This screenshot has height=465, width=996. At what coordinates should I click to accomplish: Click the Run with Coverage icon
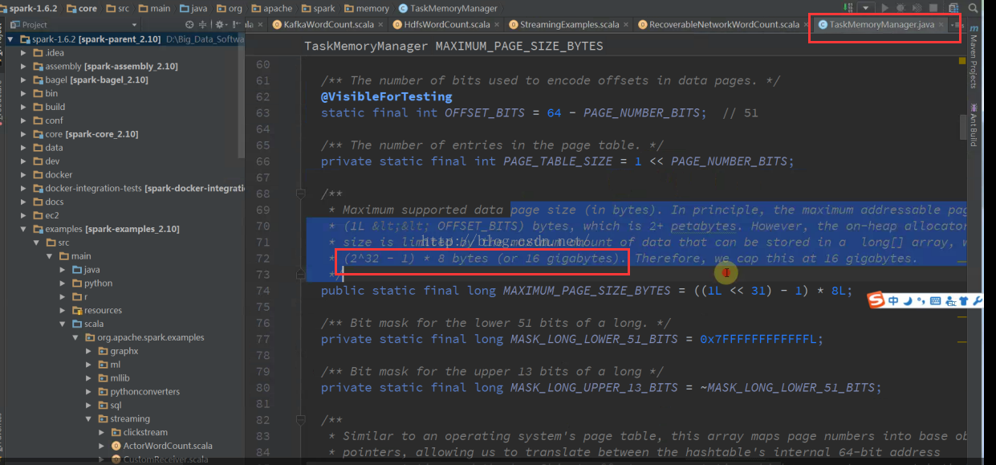point(917,8)
